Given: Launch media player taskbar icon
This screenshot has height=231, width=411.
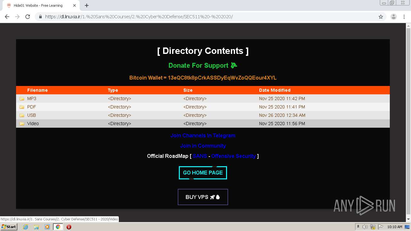Looking at the screenshot, I should tap(47, 227).
